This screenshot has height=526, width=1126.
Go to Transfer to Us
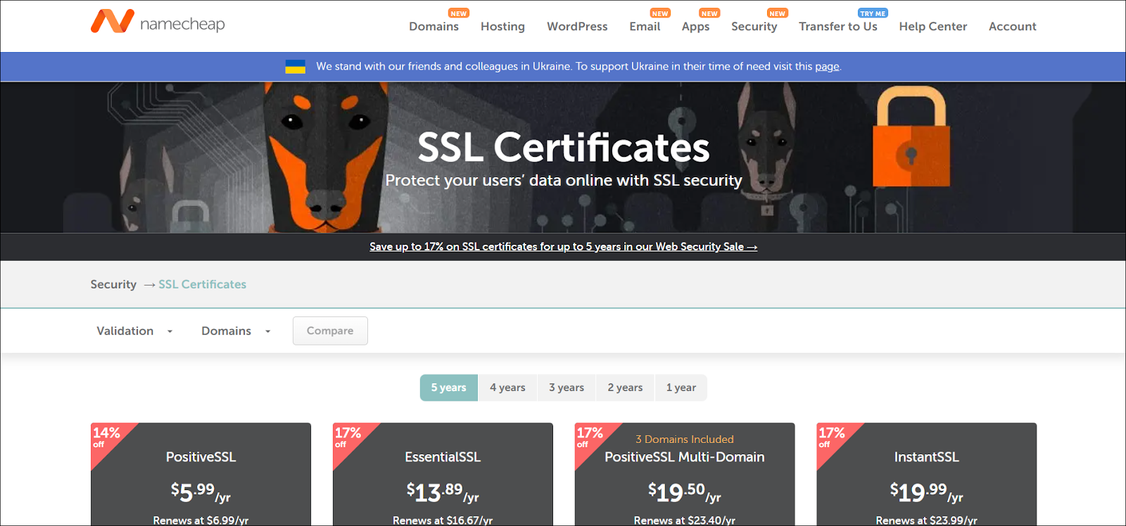point(837,27)
